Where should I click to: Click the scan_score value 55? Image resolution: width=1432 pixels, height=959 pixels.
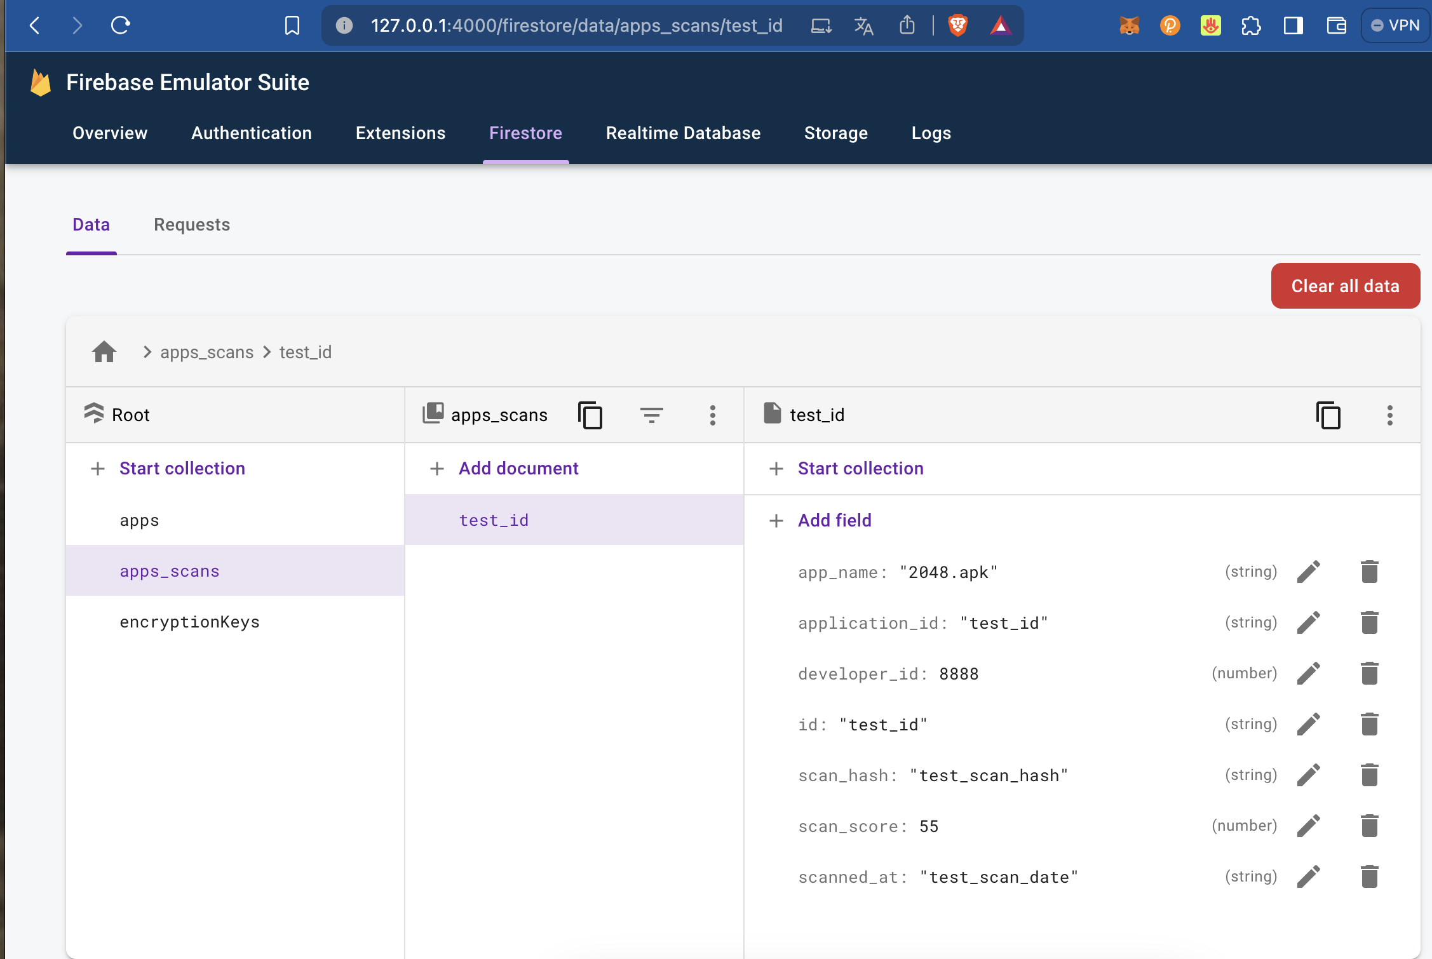929,826
